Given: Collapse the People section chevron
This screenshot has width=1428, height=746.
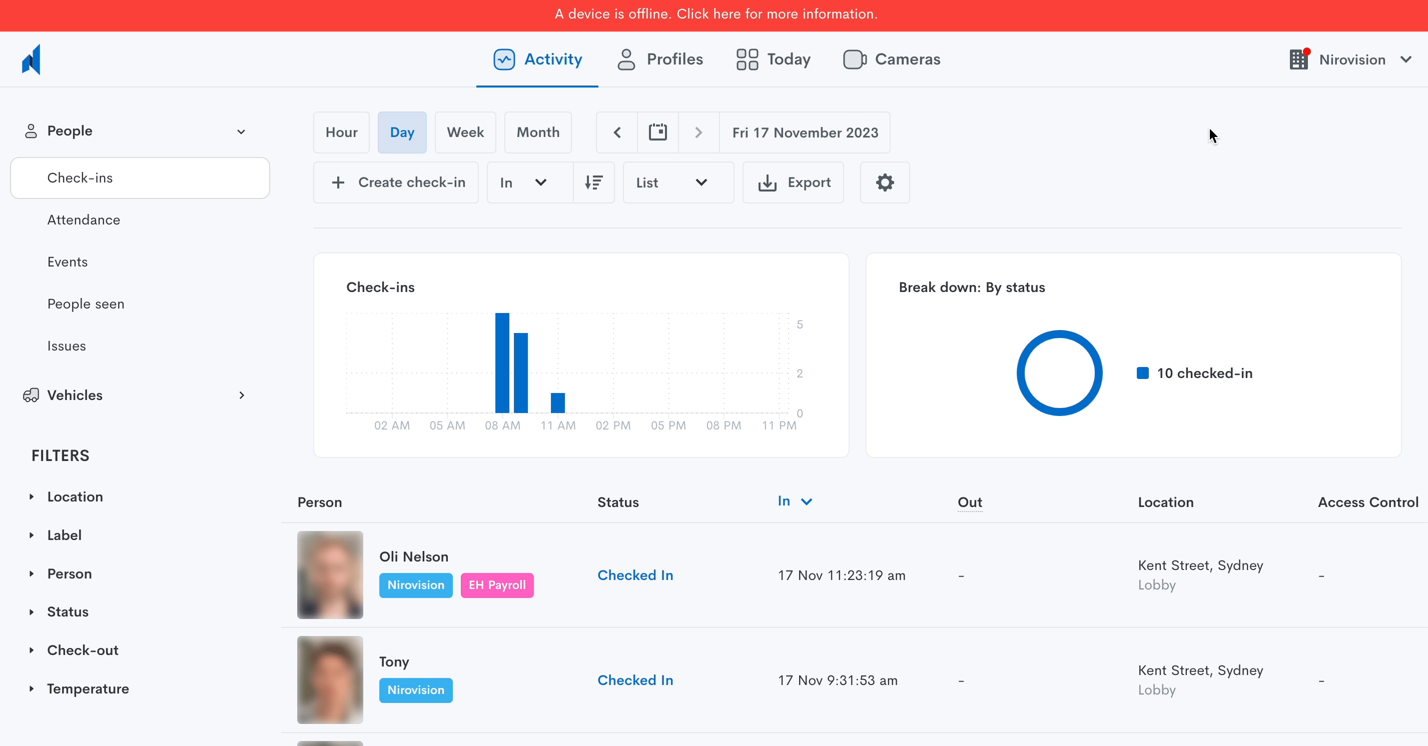Looking at the screenshot, I should click(241, 132).
